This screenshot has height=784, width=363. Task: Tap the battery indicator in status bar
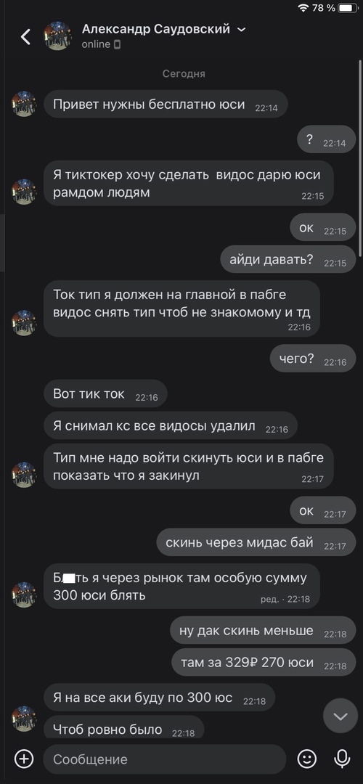click(348, 7)
